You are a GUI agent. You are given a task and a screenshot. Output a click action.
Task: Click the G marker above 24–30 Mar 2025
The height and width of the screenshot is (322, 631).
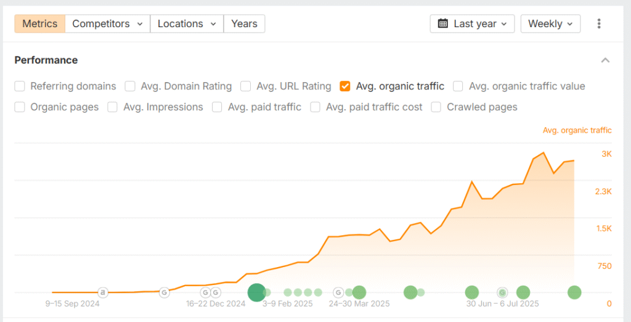pyautogui.click(x=338, y=292)
